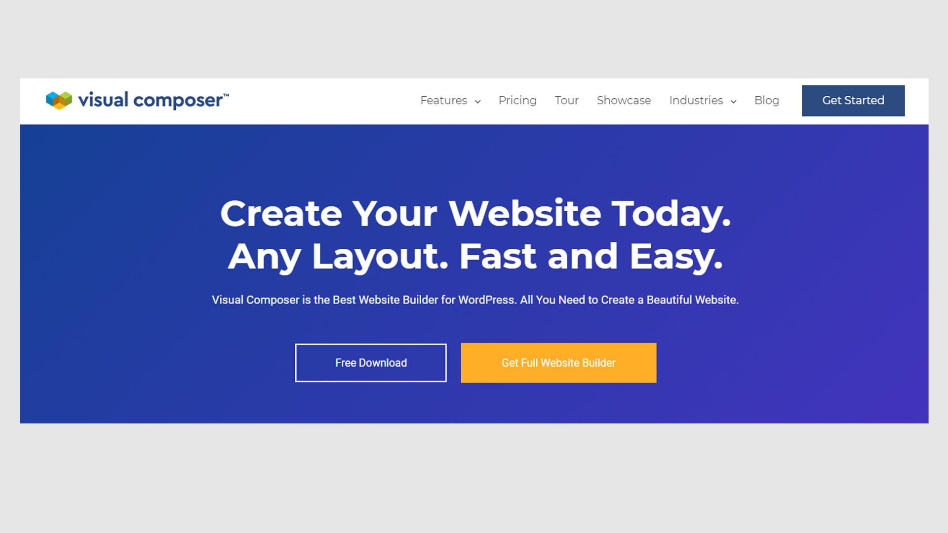This screenshot has height=533, width=948.
Task: Click the Tour navigation link
Action: 566,100
